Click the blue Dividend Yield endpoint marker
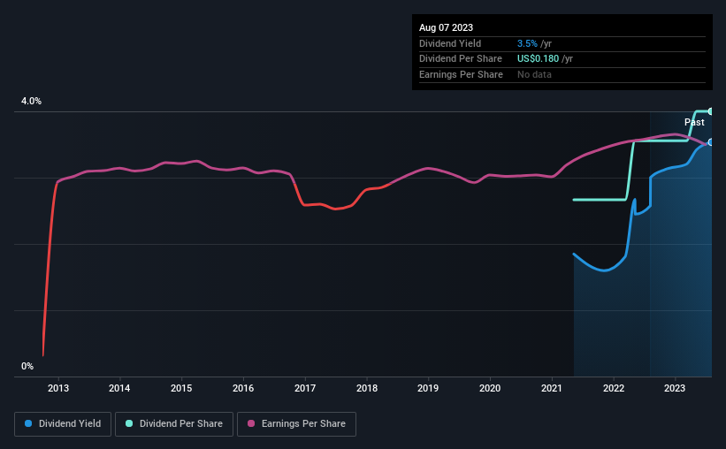Screen dimensions: 726x449 click(x=711, y=142)
